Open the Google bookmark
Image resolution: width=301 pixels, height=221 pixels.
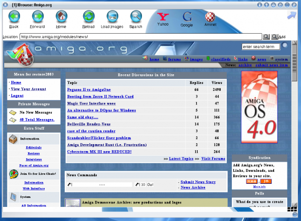tap(187, 19)
